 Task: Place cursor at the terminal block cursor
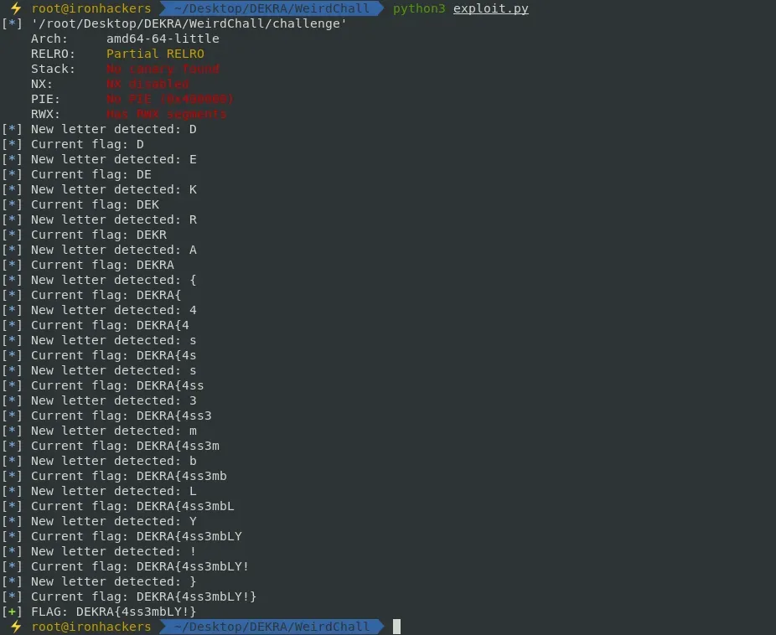[397, 627]
